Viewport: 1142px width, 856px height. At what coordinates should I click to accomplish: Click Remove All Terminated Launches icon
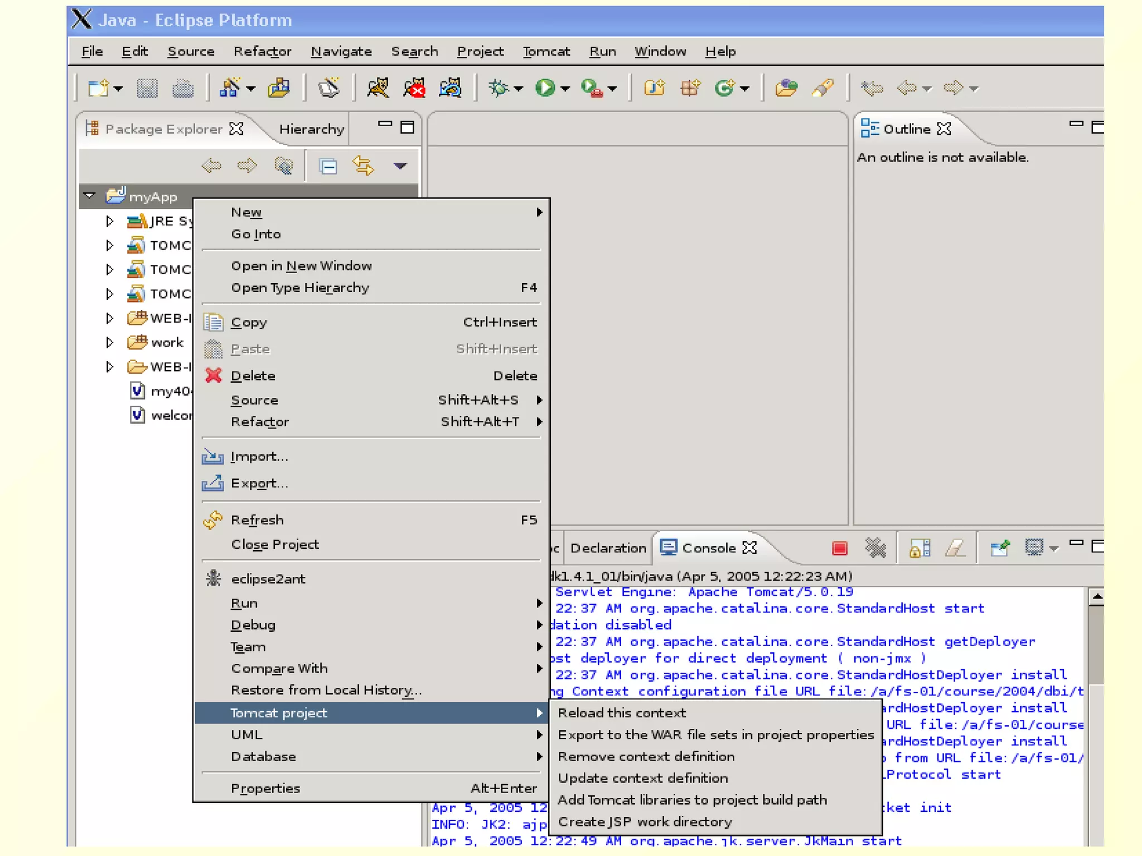coord(875,548)
